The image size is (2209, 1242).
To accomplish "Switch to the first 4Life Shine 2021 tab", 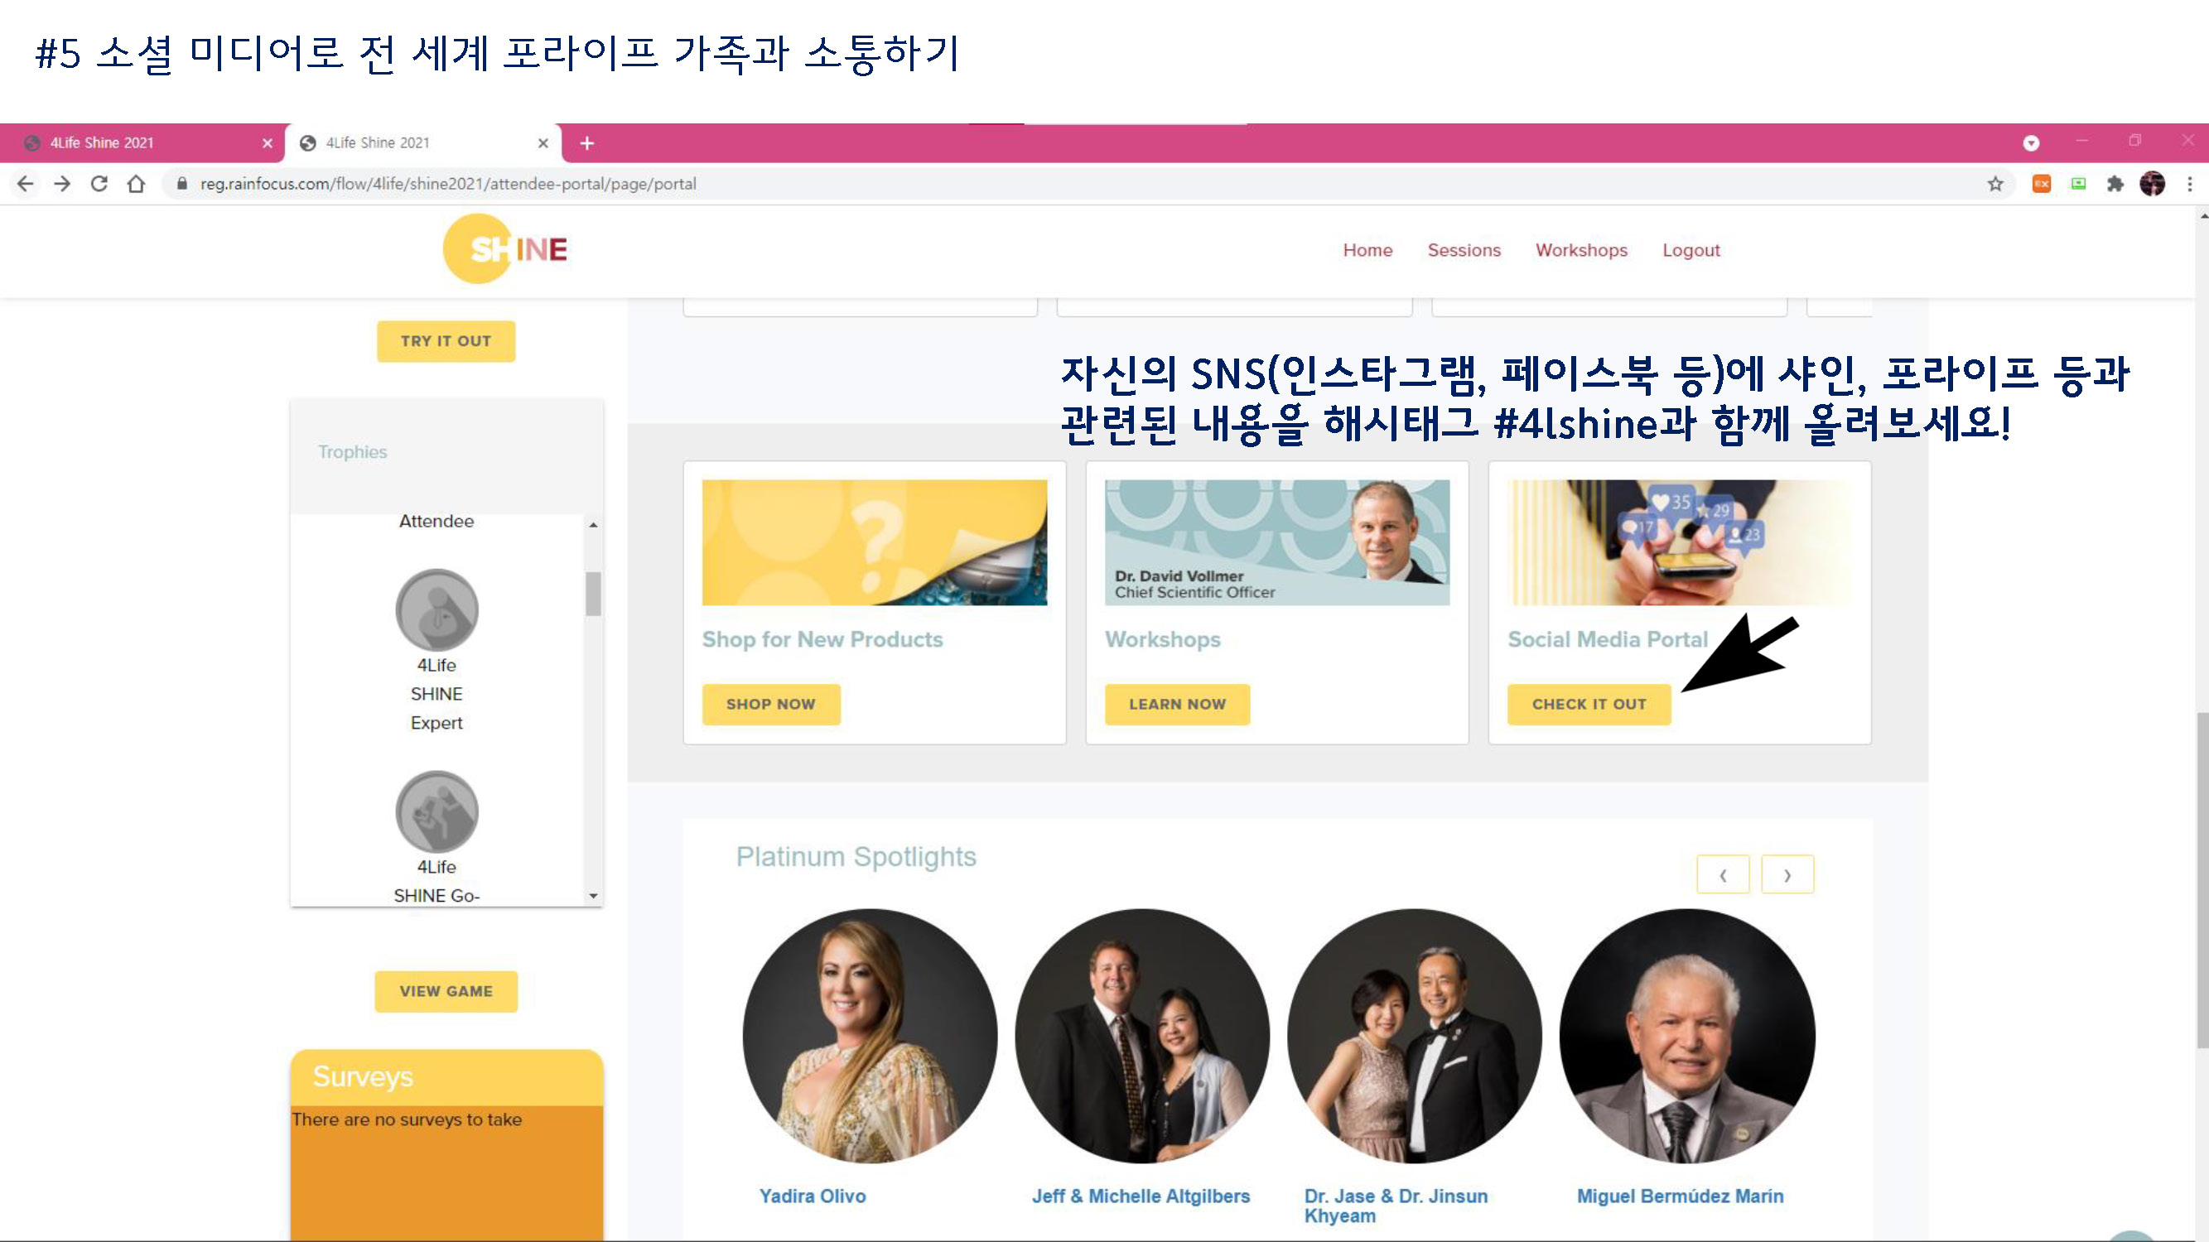I will tap(142, 143).
